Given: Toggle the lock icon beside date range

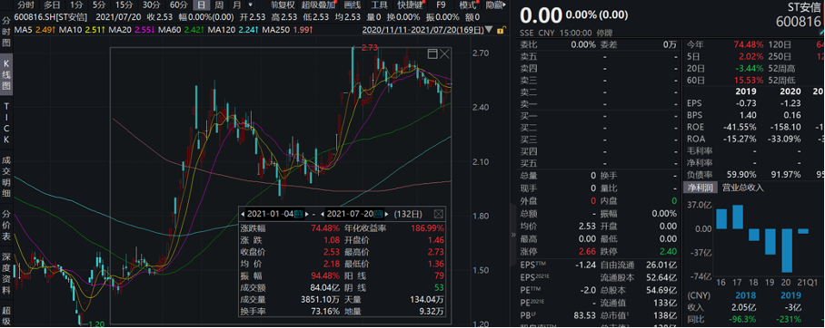Looking at the screenshot, I should (501, 30).
